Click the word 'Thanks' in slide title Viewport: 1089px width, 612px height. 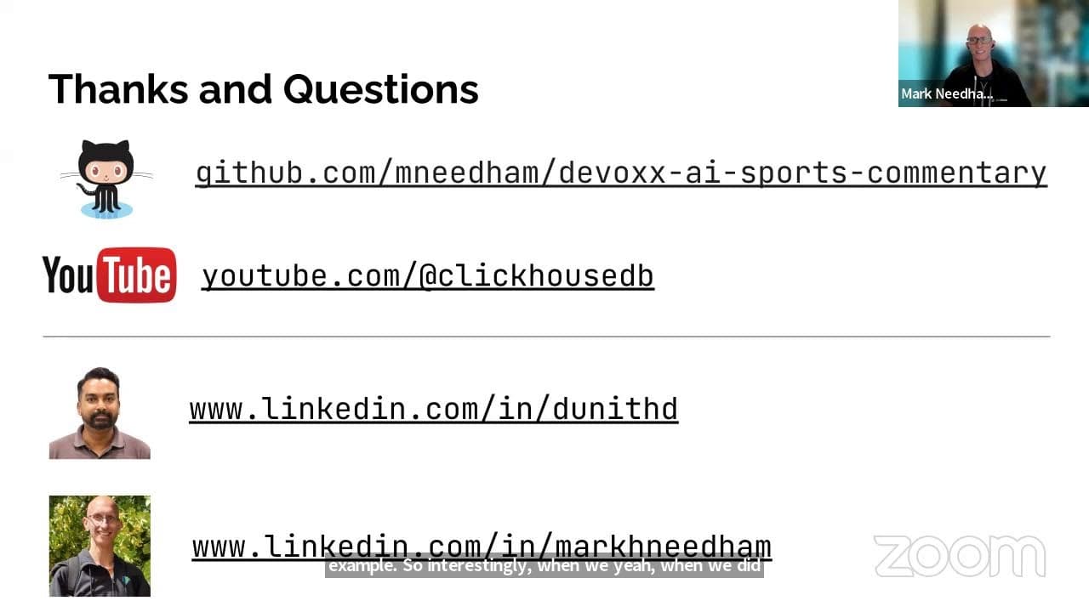[x=118, y=89]
